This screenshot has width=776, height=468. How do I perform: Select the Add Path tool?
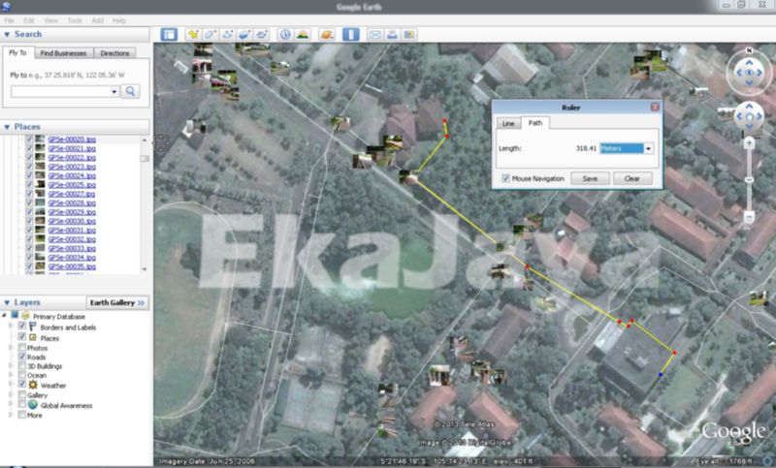pos(228,34)
